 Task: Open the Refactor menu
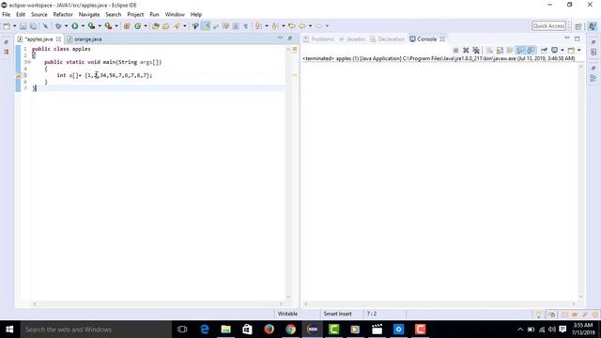click(63, 14)
